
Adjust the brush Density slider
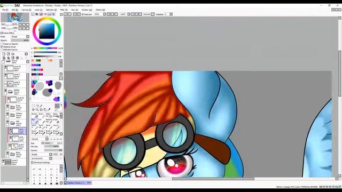pyautogui.click(x=53, y=150)
